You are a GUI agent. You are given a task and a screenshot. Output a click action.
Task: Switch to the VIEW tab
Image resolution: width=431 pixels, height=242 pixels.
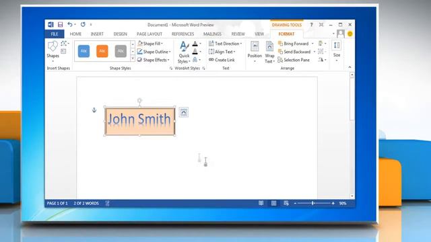259,34
